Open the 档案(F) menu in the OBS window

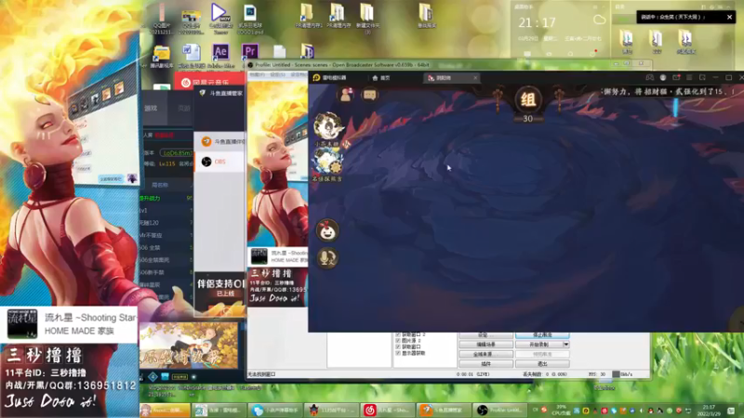[x=258, y=74]
